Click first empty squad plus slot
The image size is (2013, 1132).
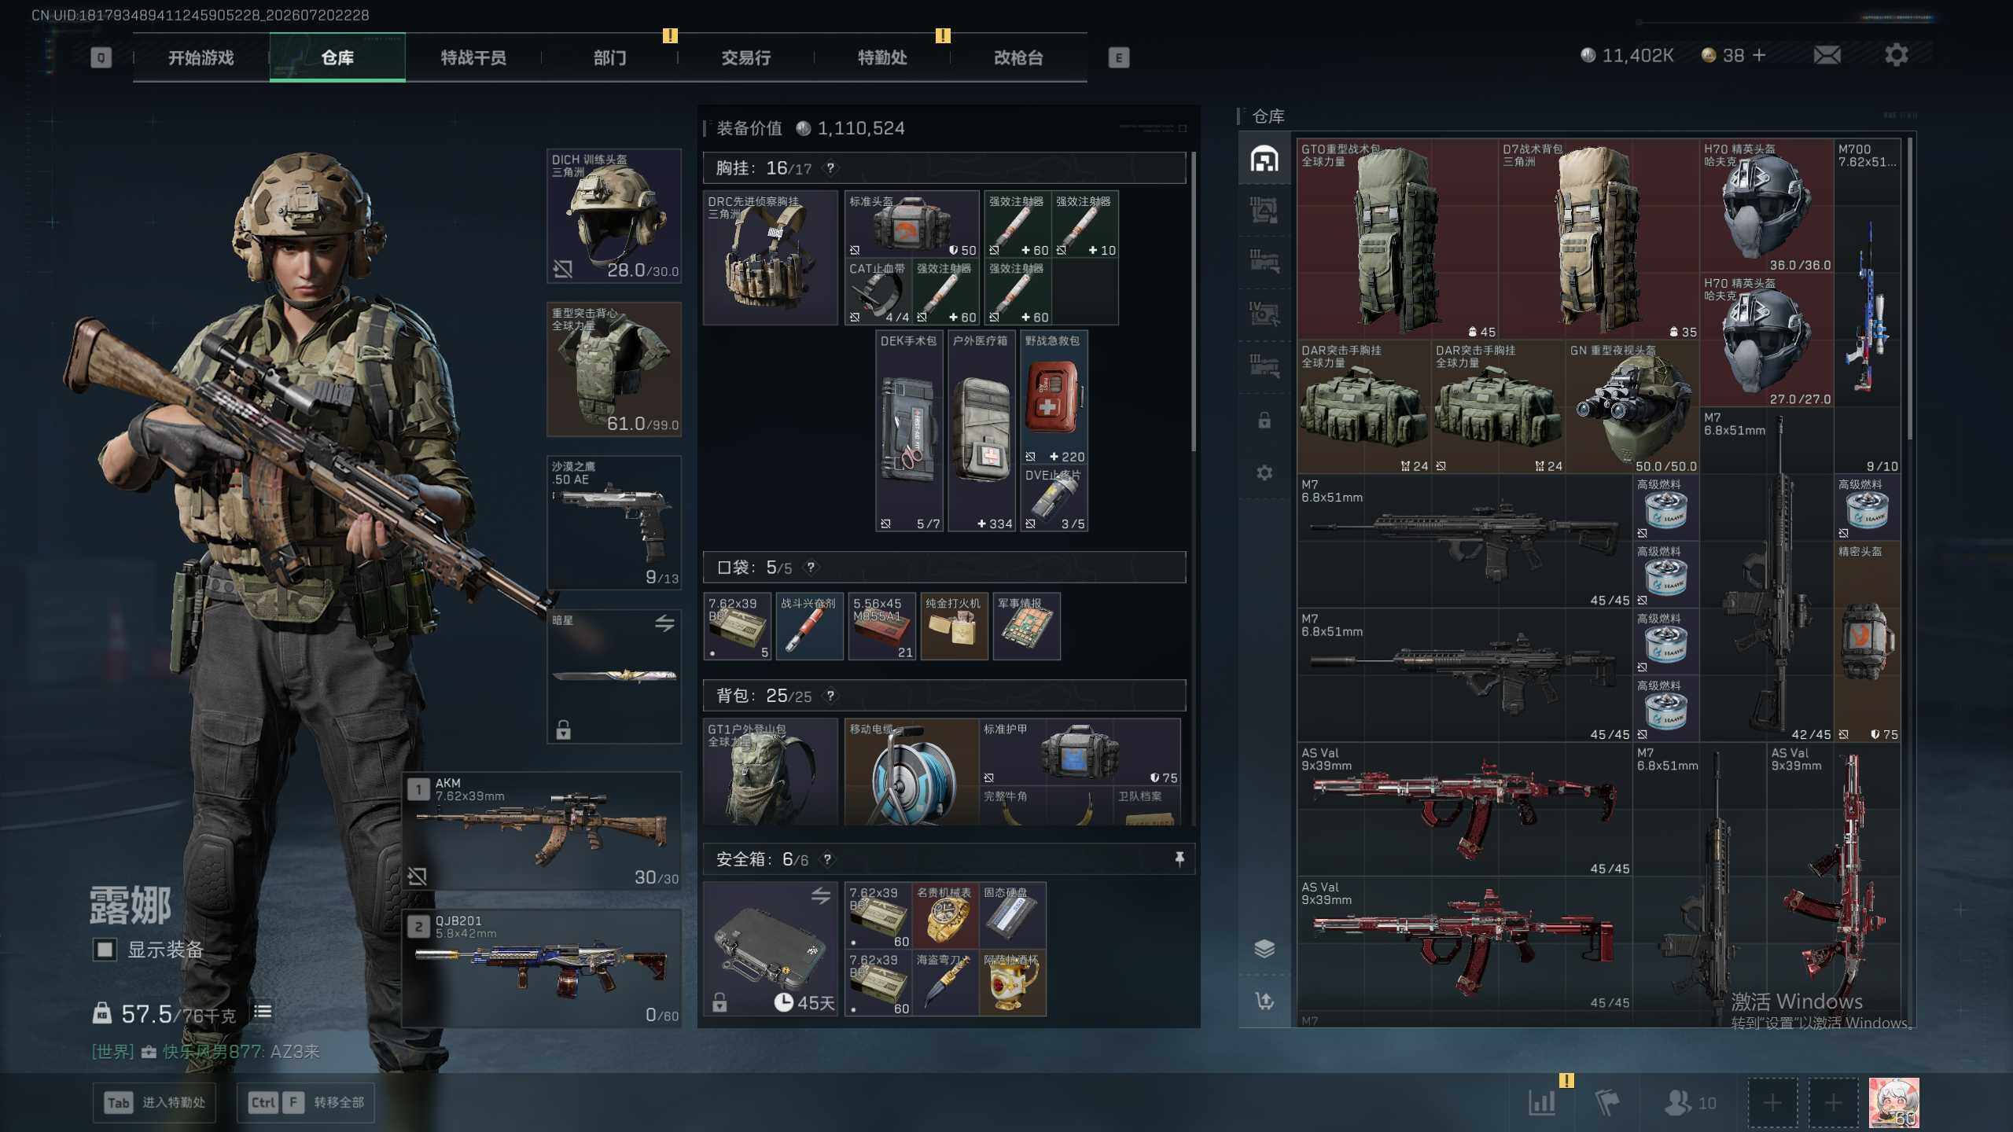click(1772, 1103)
